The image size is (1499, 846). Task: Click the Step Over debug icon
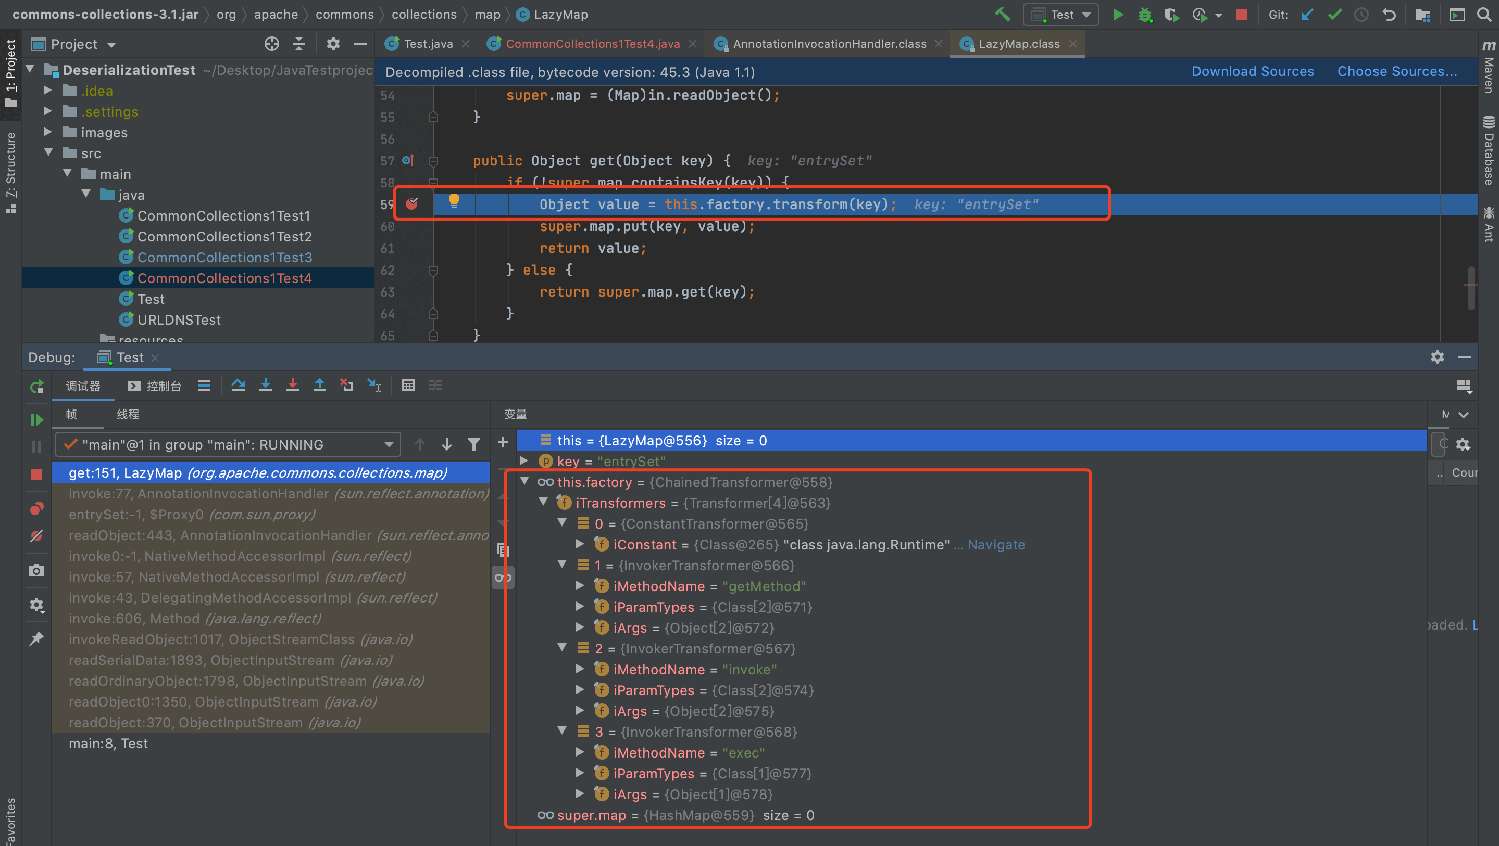pyautogui.click(x=238, y=385)
